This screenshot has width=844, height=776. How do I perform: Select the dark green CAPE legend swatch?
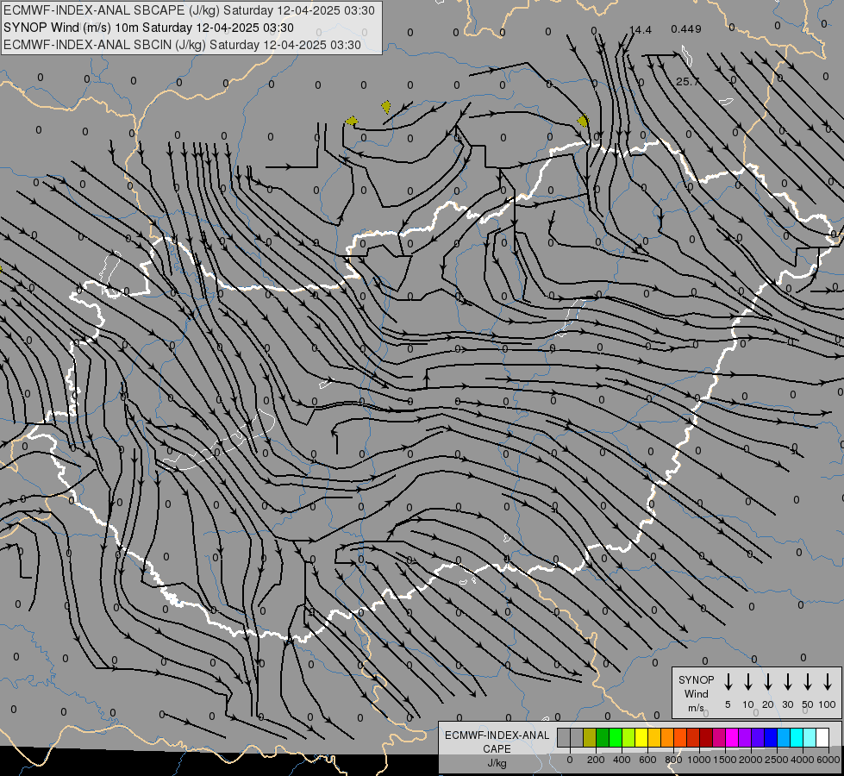(x=603, y=737)
